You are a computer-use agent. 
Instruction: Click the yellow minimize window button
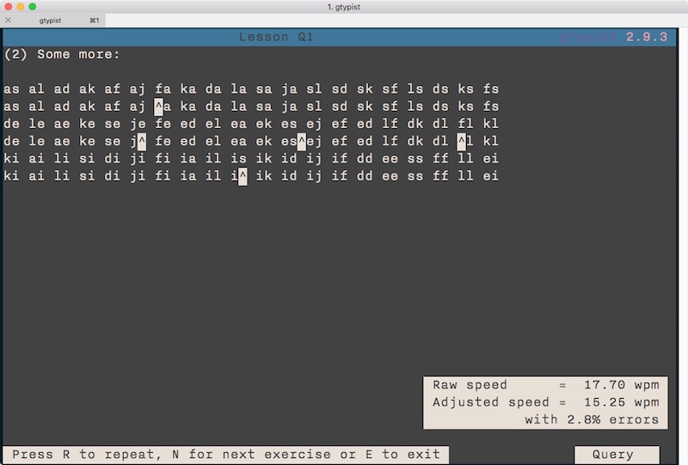coord(20,7)
